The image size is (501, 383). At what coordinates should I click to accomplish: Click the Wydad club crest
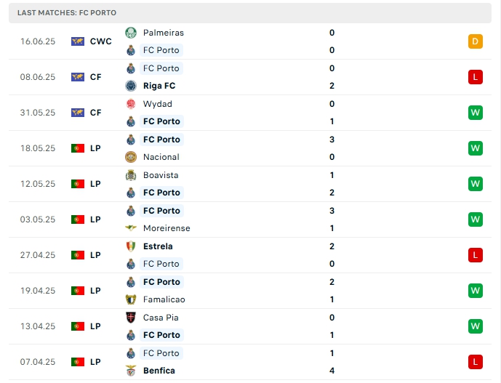click(x=131, y=104)
